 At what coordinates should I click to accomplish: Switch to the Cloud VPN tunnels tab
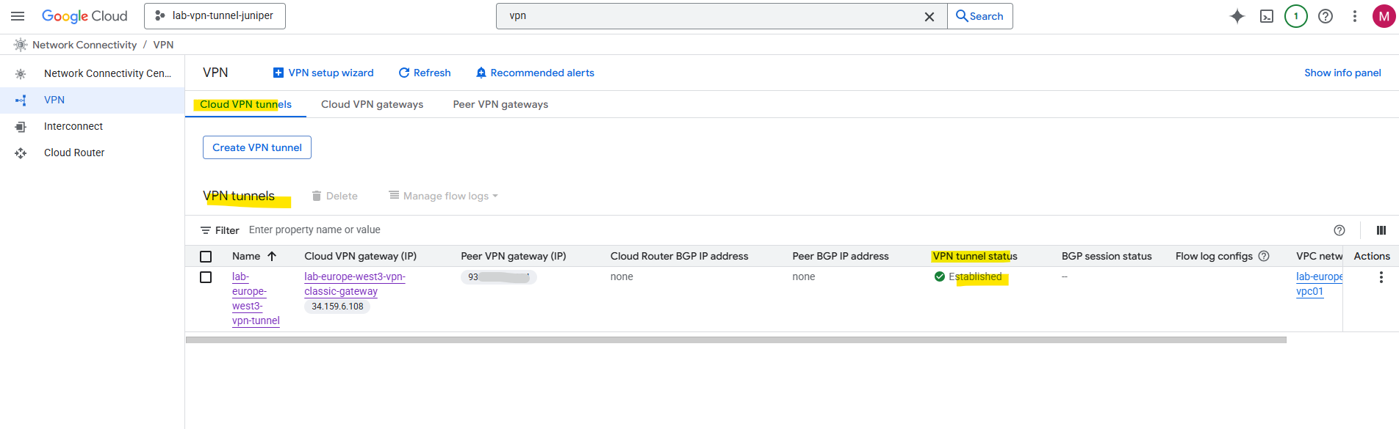tap(245, 104)
